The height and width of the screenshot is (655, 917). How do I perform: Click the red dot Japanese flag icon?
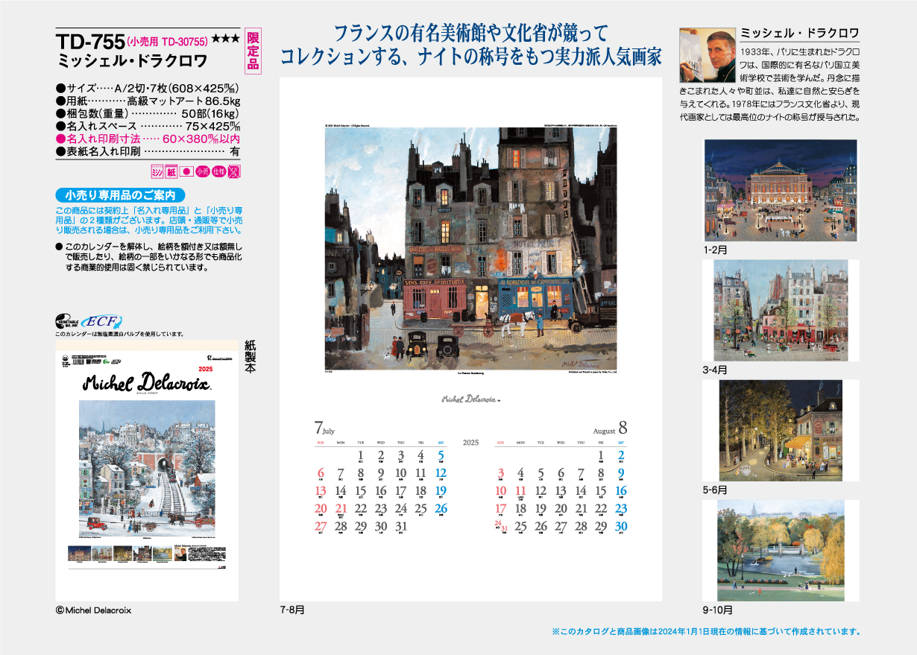pyautogui.click(x=186, y=171)
